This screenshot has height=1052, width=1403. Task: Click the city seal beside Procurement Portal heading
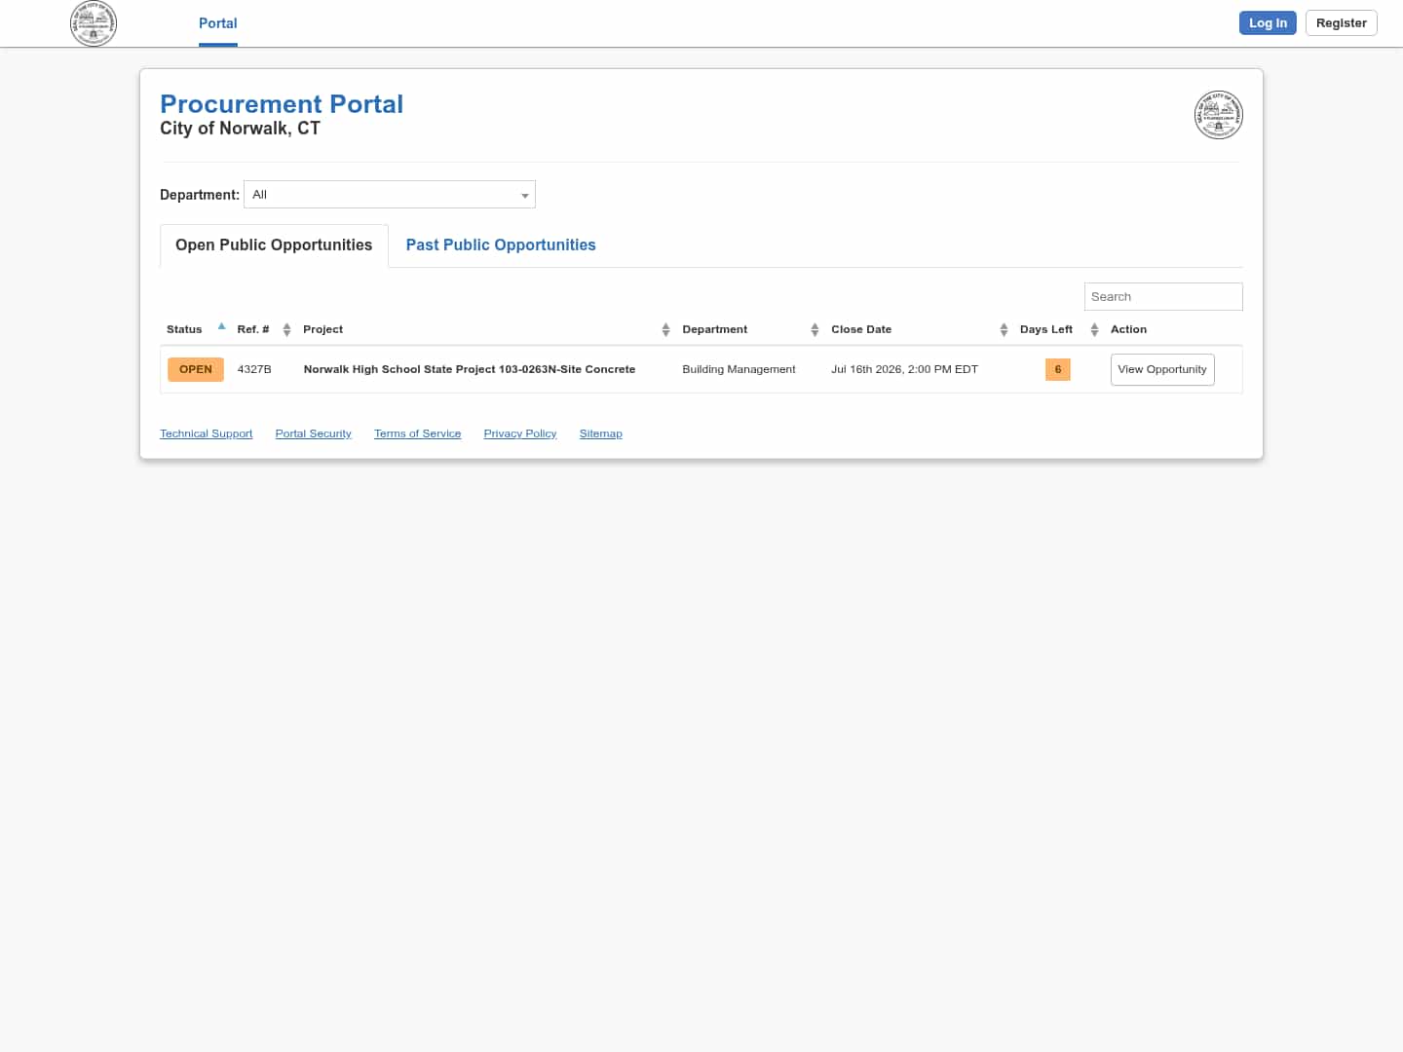1218,115
